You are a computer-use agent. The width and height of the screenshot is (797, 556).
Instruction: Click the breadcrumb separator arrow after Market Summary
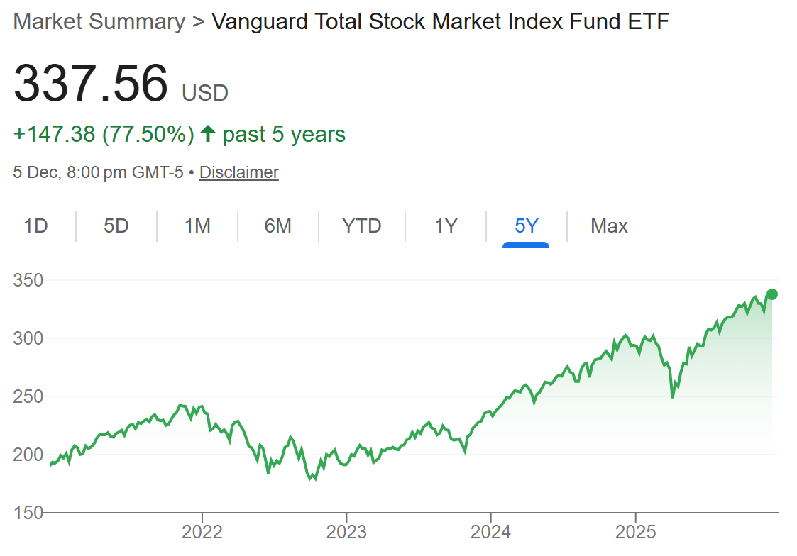pos(198,22)
